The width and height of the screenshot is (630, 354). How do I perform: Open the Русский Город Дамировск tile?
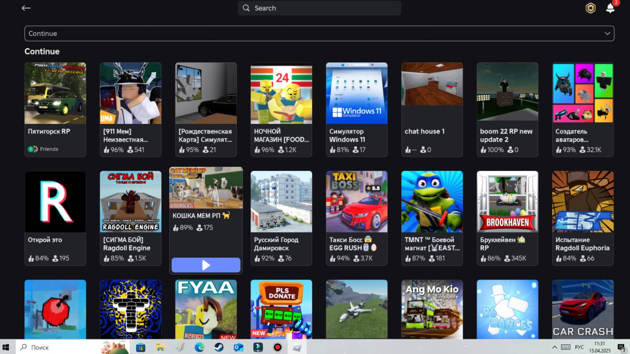[x=281, y=218]
